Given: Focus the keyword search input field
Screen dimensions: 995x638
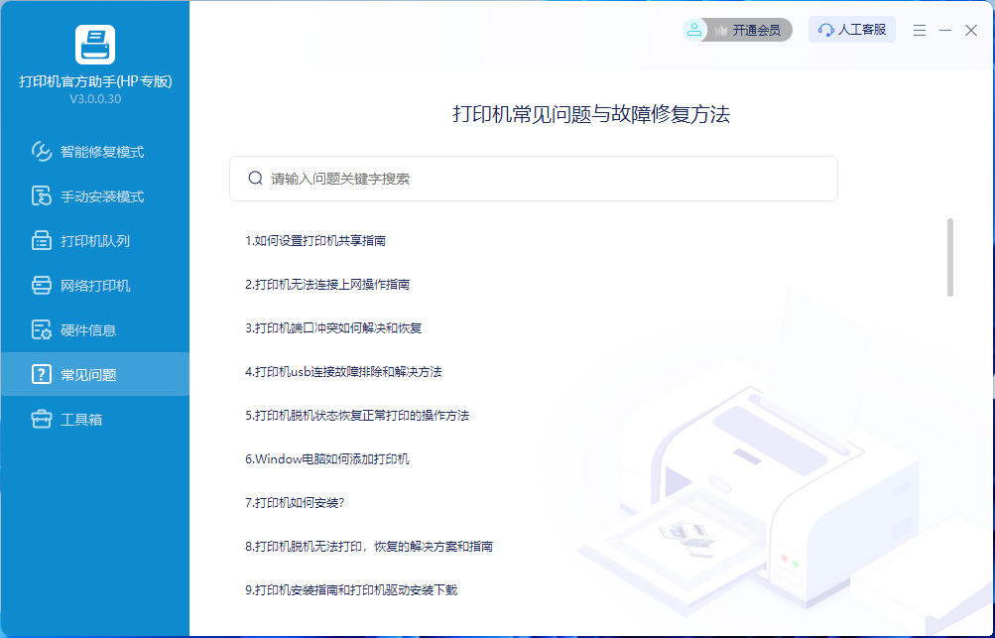Looking at the screenshot, I should pos(546,179).
